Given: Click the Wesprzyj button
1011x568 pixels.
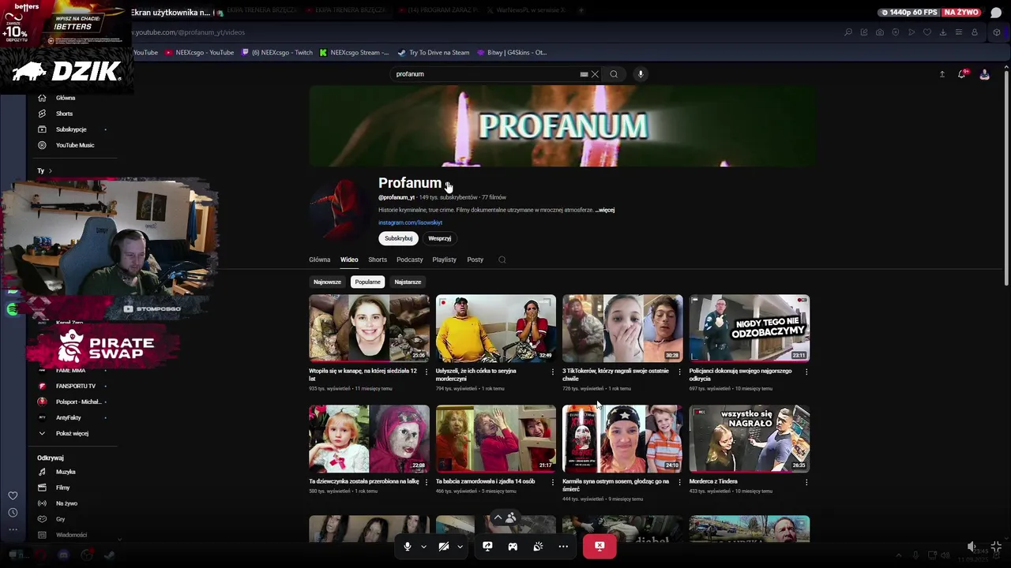Looking at the screenshot, I should [440, 238].
